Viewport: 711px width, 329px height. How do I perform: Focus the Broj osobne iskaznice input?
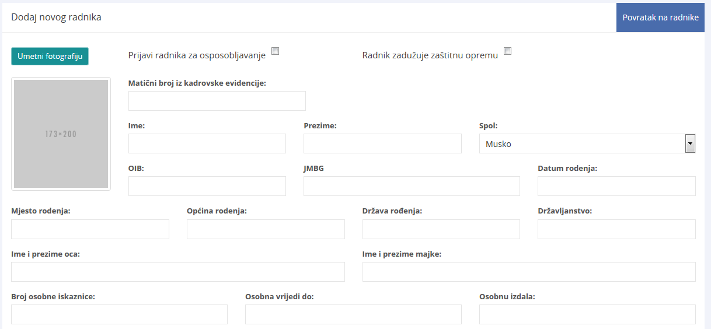click(119, 314)
